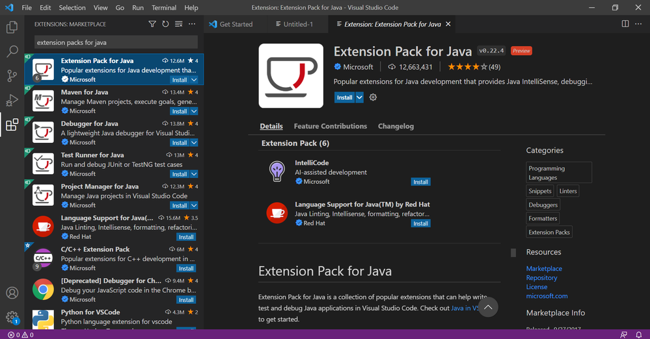Select the Maven for Java extension icon
650x339 pixels.
point(43,101)
